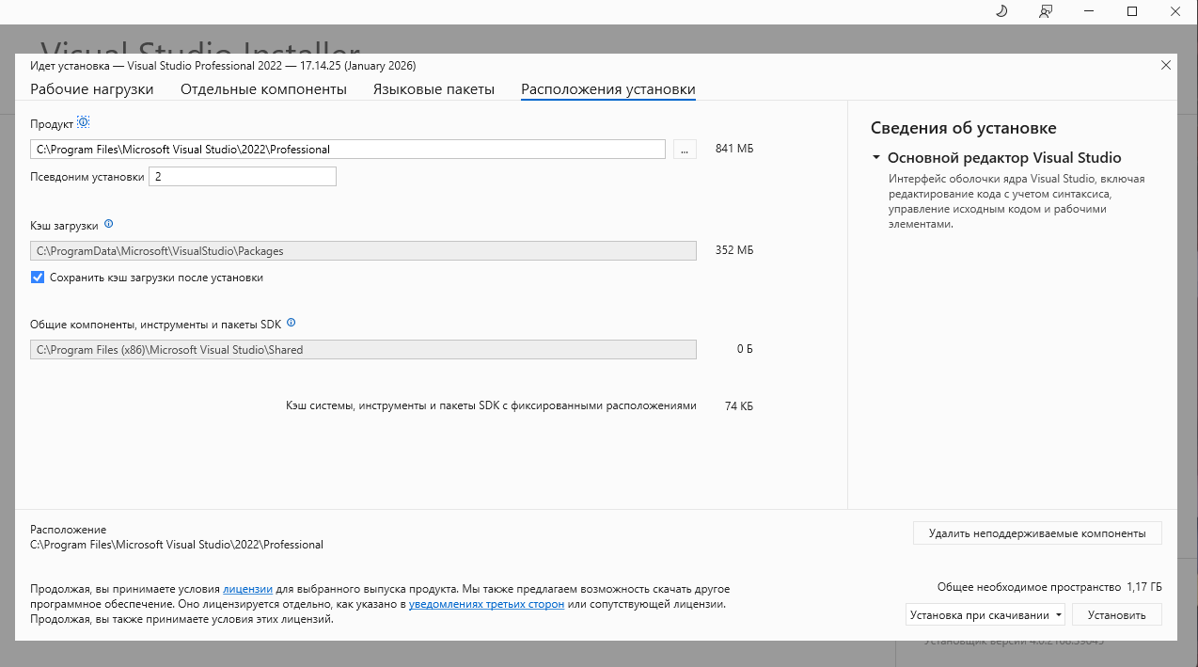Open Установка при скачивании dropdown
The height and width of the screenshot is (667, 1198).
click(985, 615)
